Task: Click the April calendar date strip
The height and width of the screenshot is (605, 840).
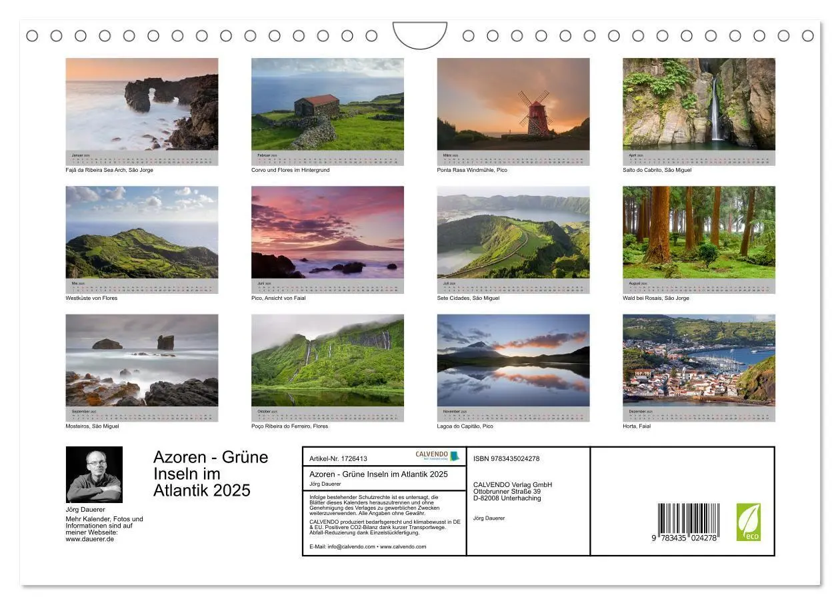Action: coord(699,158)
